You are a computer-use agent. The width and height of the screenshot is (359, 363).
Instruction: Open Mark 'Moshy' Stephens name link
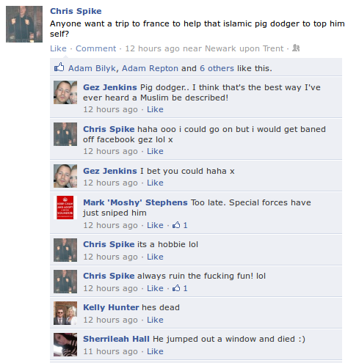coord(135,202)
